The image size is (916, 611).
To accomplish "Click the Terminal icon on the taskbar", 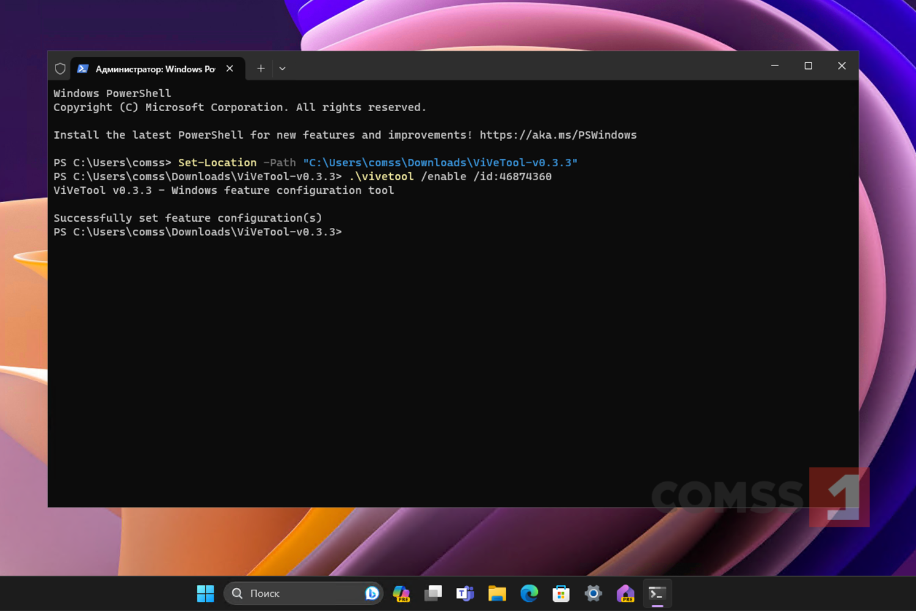I will point(657,593).
